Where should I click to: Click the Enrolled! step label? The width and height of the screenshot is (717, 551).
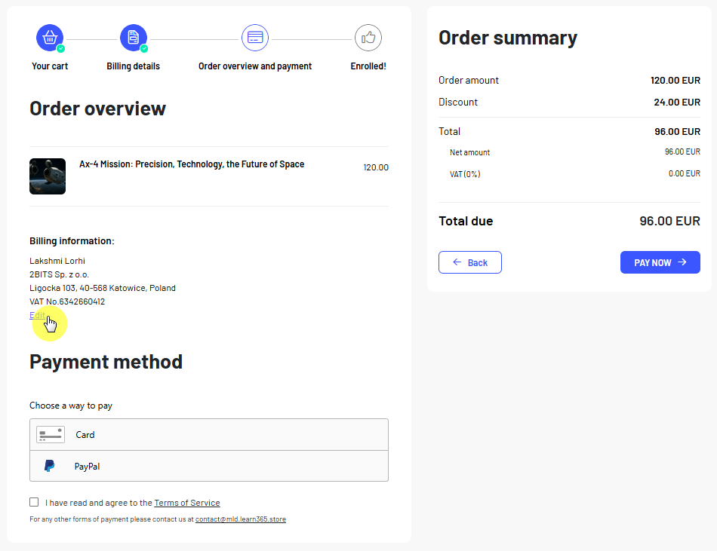click(368, 66)
